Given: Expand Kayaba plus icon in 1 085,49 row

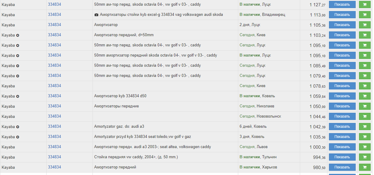Looking at the screenshot, I should point(18,66).
